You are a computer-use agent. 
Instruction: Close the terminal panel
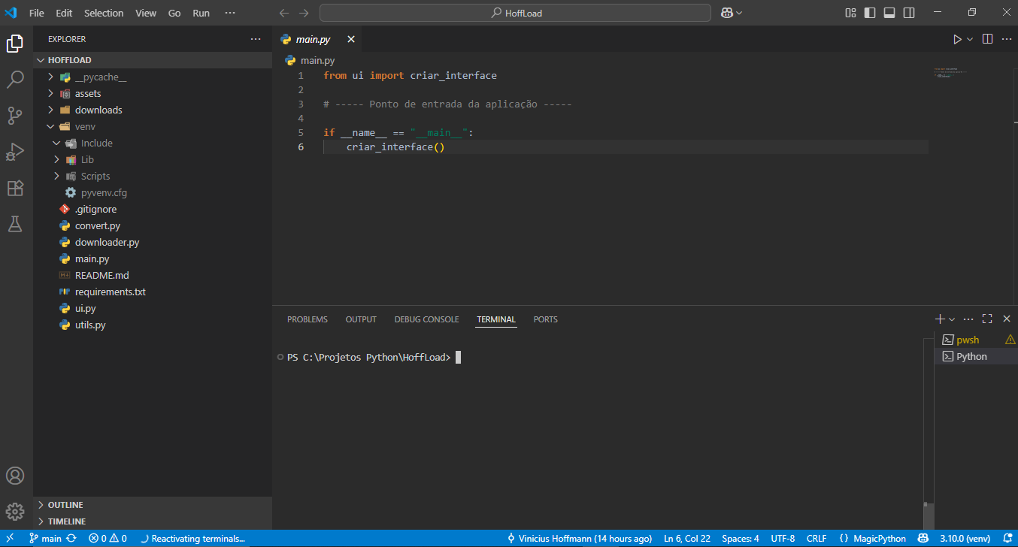[1007, 319]
